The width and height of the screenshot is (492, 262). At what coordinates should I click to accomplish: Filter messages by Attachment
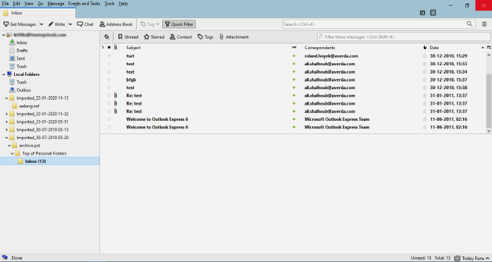pos(234,37)
